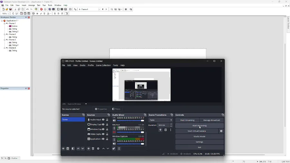
Task: Undock the Audio Mixer panel
Action: (145, 115)
